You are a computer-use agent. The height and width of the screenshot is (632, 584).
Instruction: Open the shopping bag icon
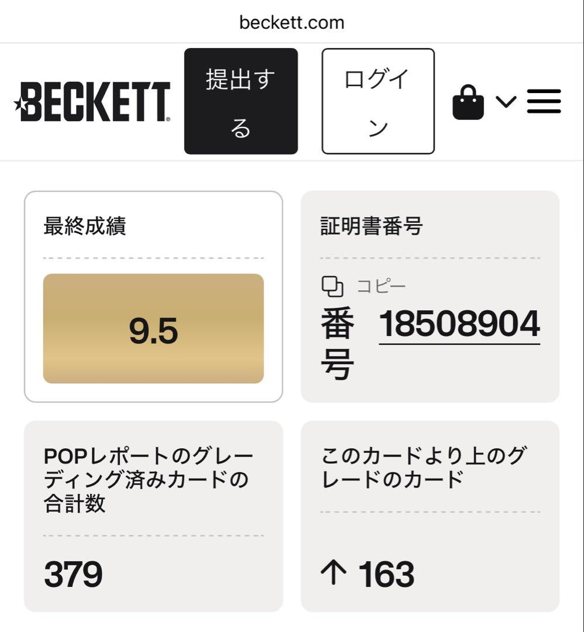(468, 102)
